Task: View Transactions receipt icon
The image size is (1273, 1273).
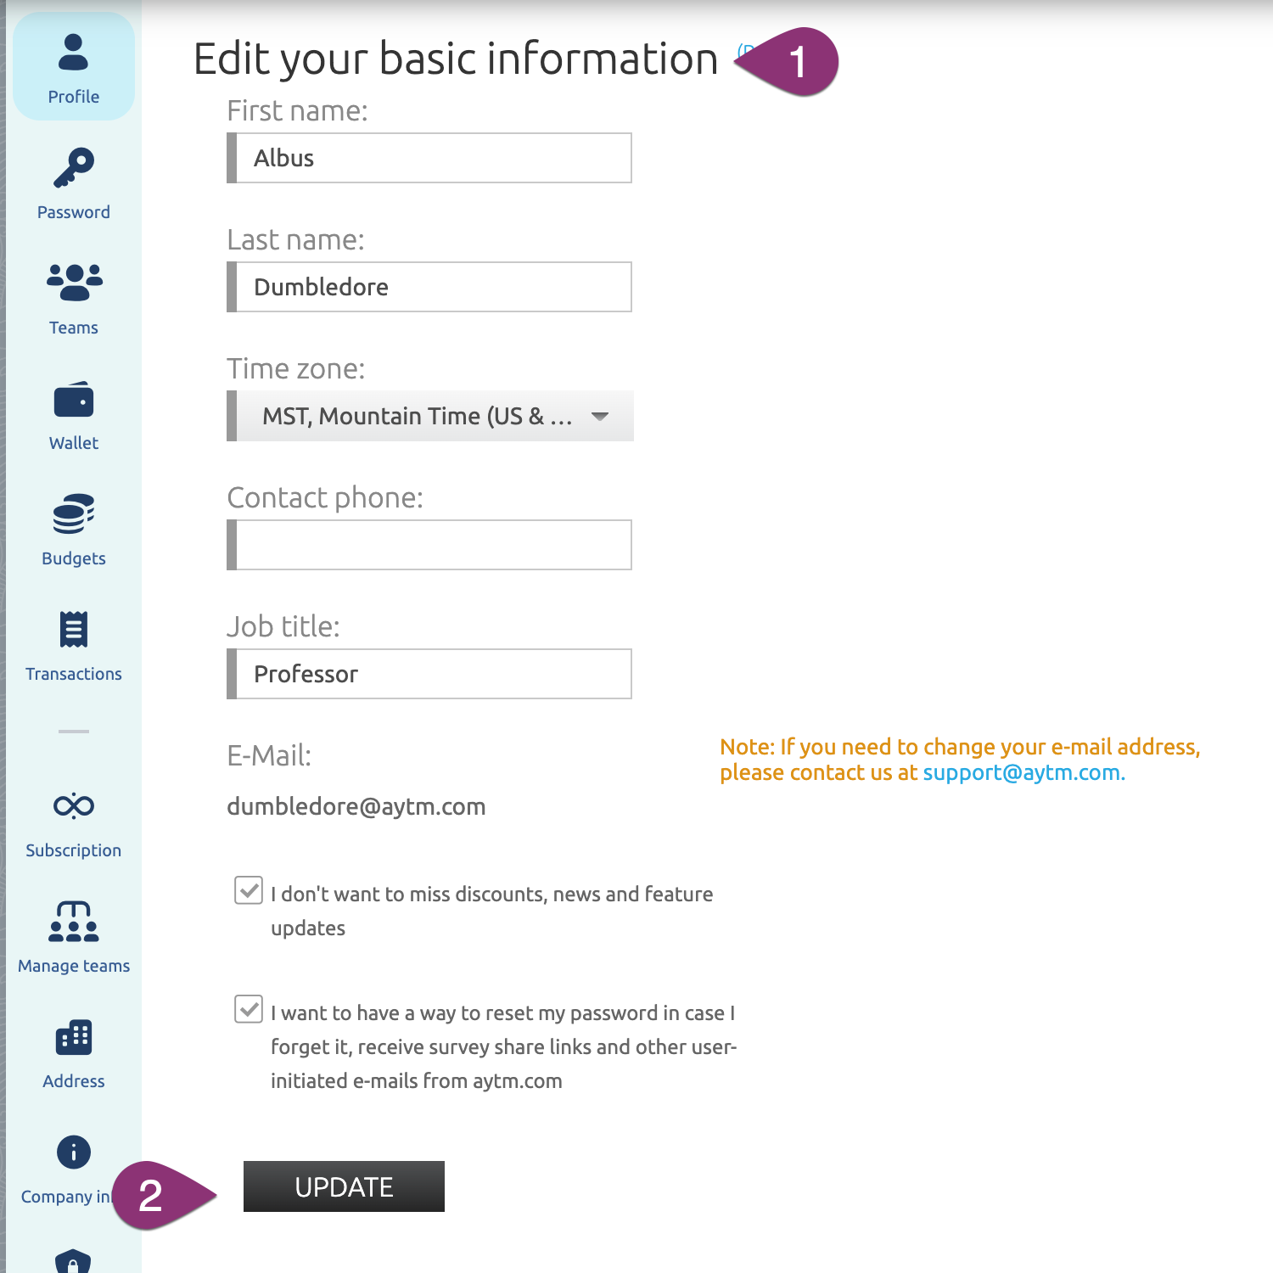Action: coord(74,630)
